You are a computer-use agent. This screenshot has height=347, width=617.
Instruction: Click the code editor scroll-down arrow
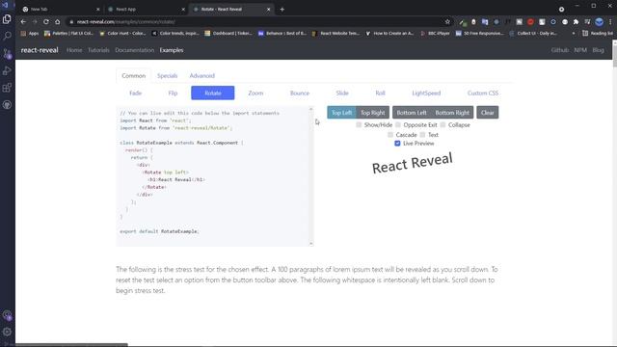click(310, 244)
